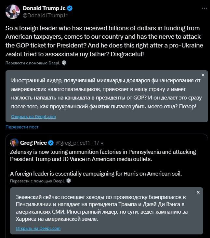Click "Перевести с помощью DeepL" in quoted post
Viewport: 210px width, 238px height.
click(x=37, y=181)
